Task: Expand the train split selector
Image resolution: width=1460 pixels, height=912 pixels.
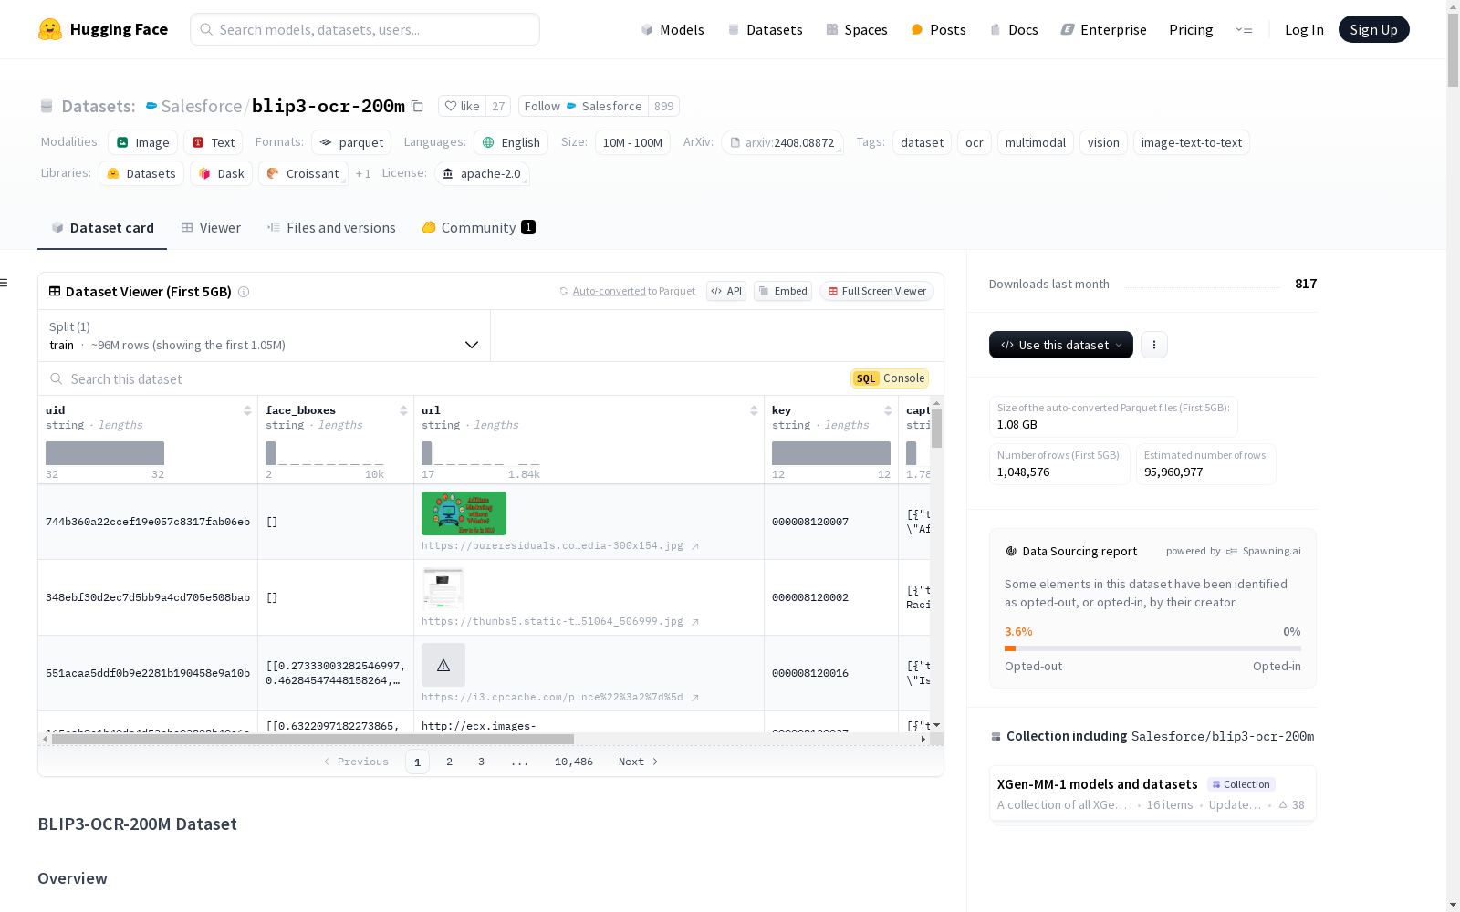Action: (x=265, y=336)
